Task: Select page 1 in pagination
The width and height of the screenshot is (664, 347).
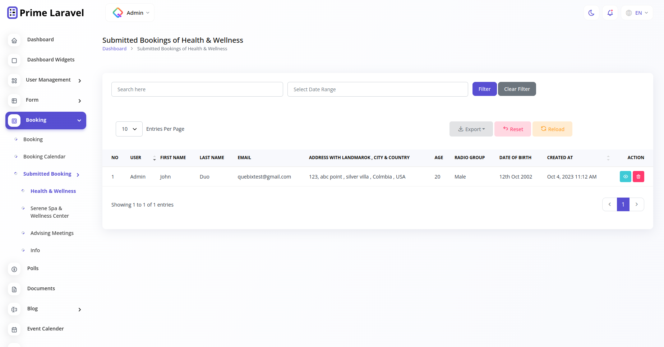Action: point(623,204)
